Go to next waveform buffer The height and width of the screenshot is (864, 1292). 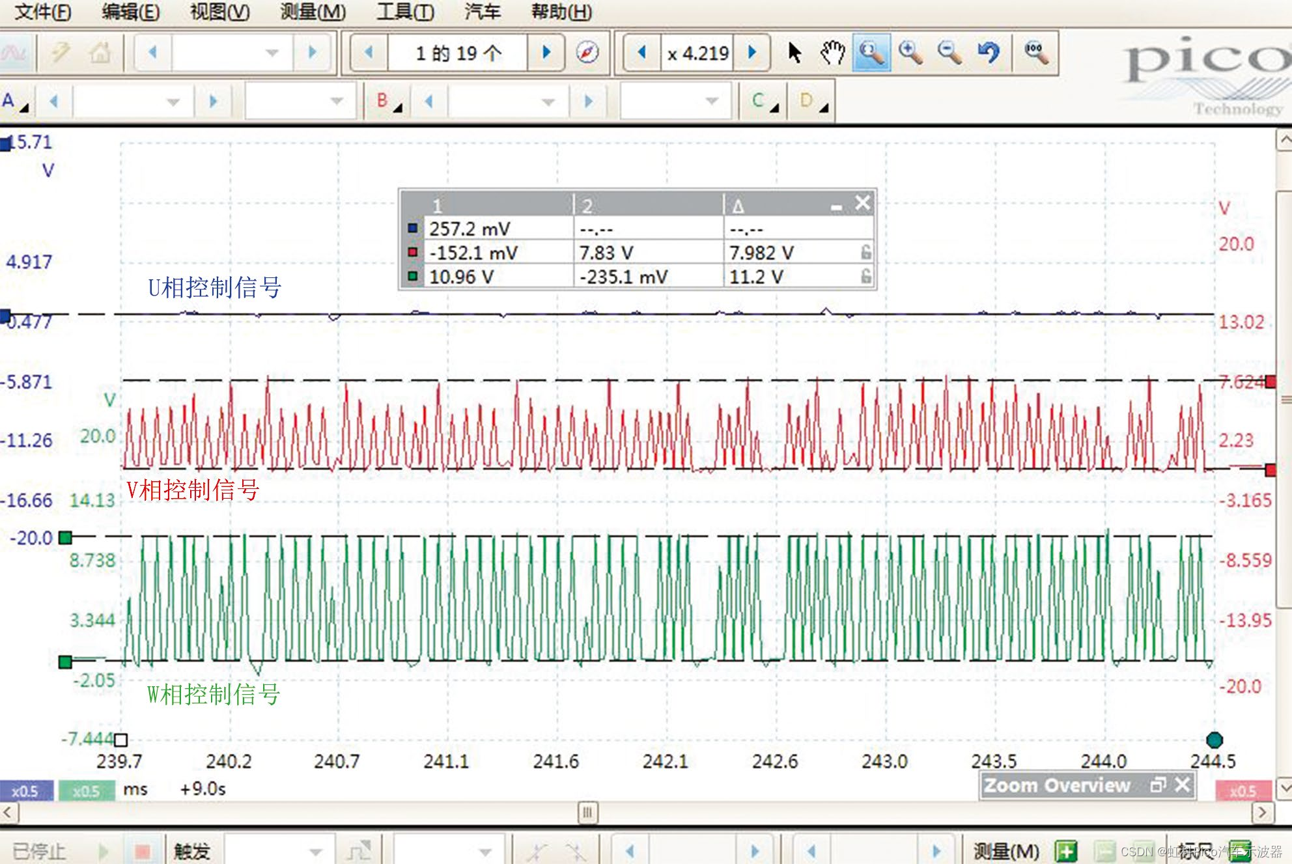click(x=546, y=53)
